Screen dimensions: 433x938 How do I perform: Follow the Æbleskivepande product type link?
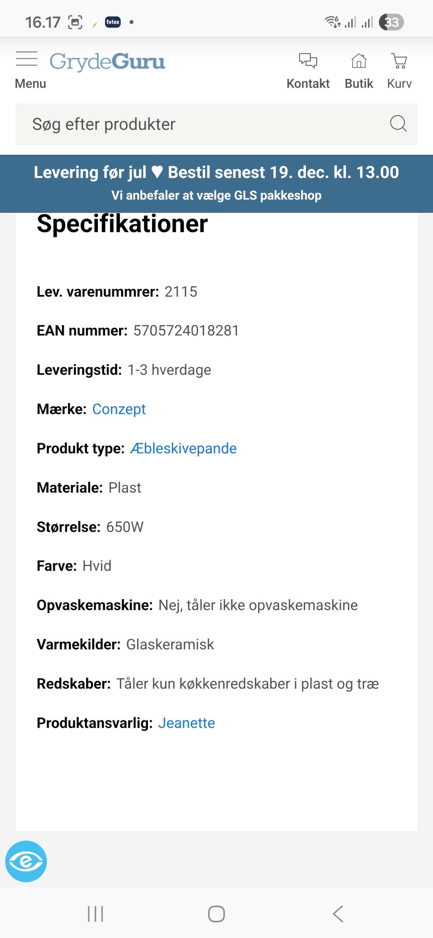point(184,448)
